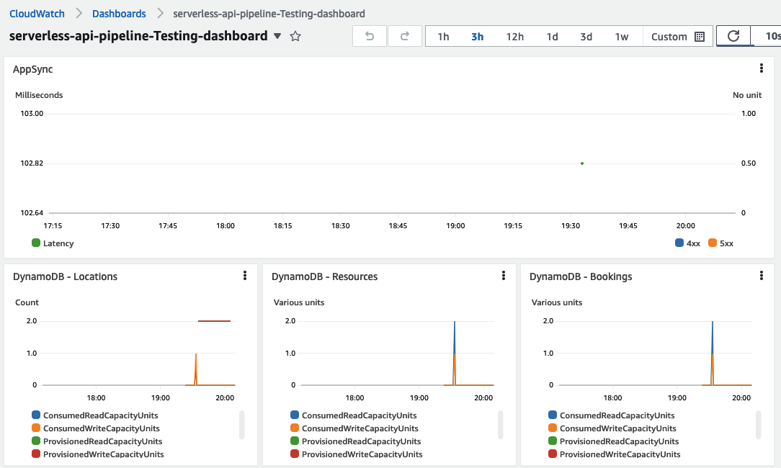Toggle the Latency legend swatch
This screenshot has height=468, width=781.
[36, 243]
